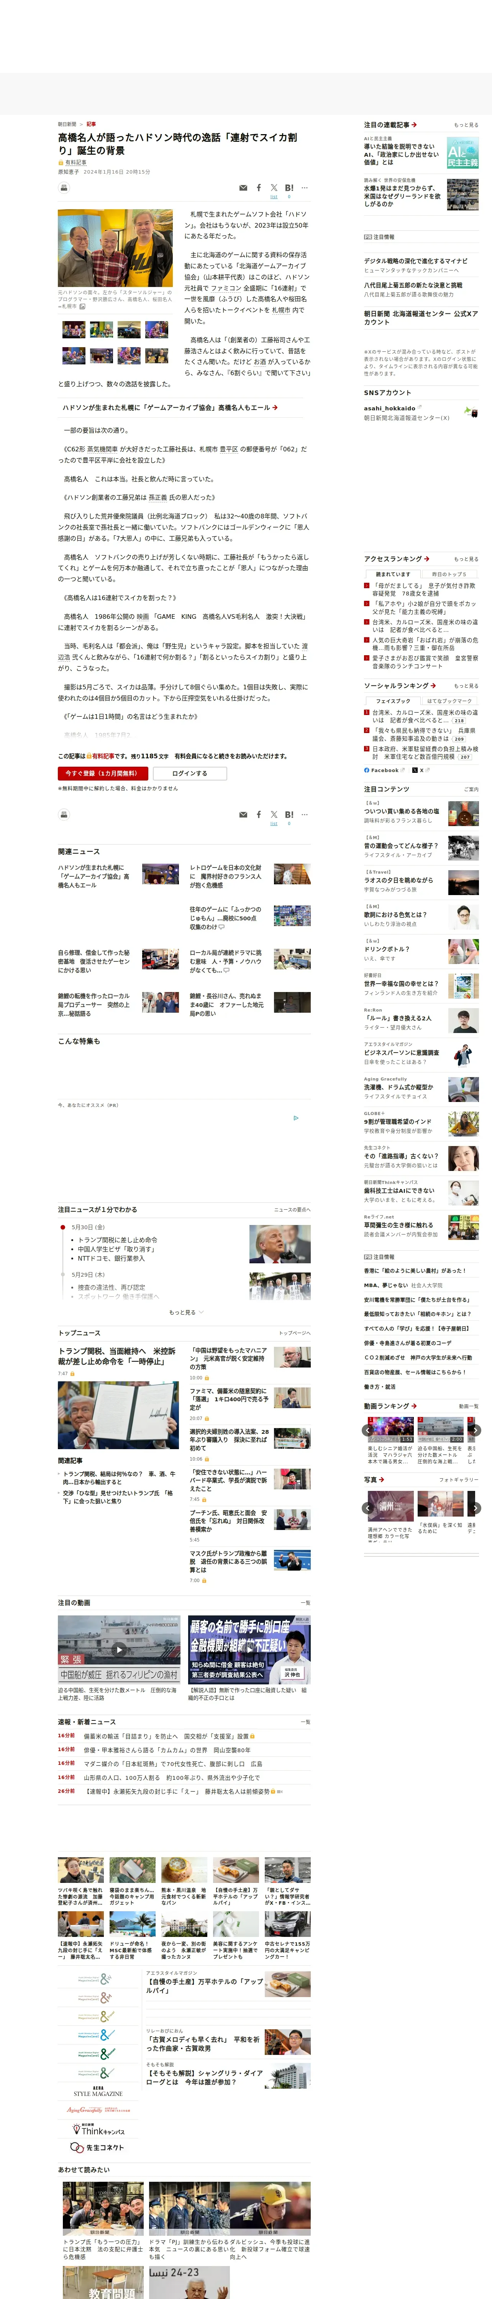Share article by mail icon in top bar
This screenshot has height=2299, width=492.
[x=243, y=188]
